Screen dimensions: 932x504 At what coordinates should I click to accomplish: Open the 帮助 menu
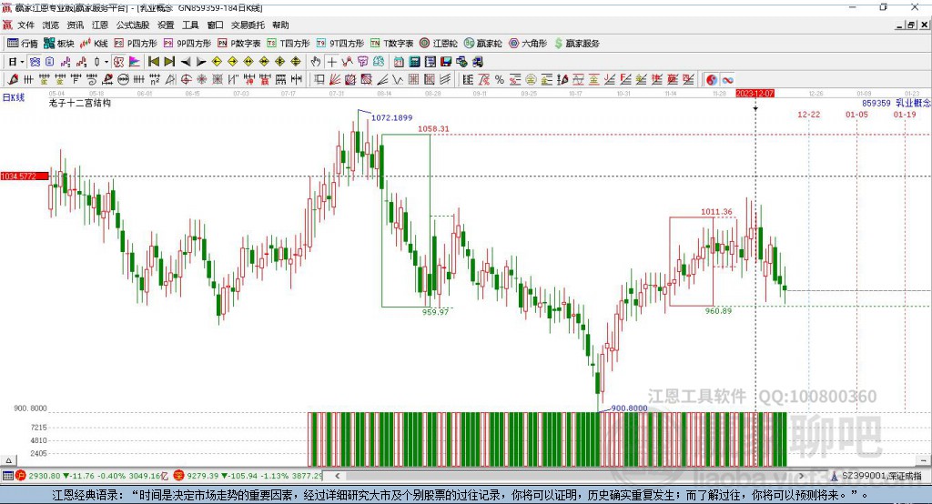click(x=280, y=25)
